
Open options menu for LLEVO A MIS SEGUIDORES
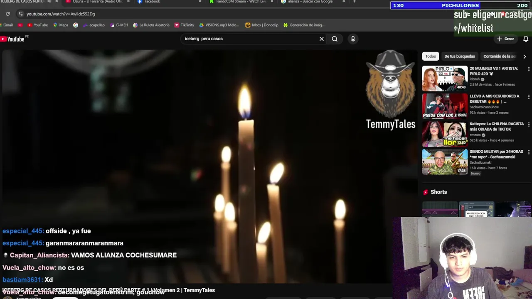tap(529, 97)
